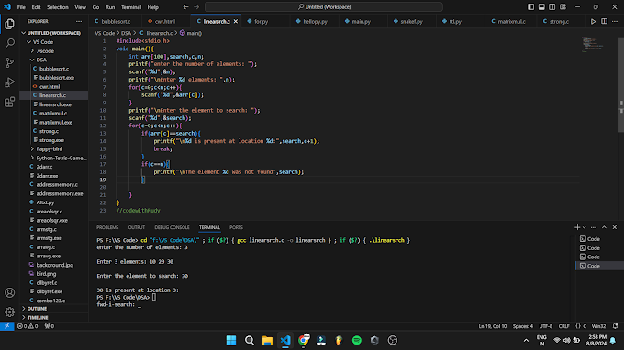The image size is (624, 350).
Task: Open the File menu
Action: pyautogui.click(x=21, y=7)
